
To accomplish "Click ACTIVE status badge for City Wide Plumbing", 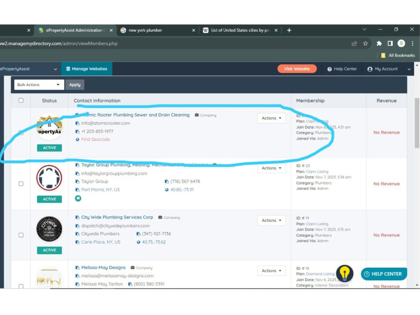I will click(x=49, y=250).
